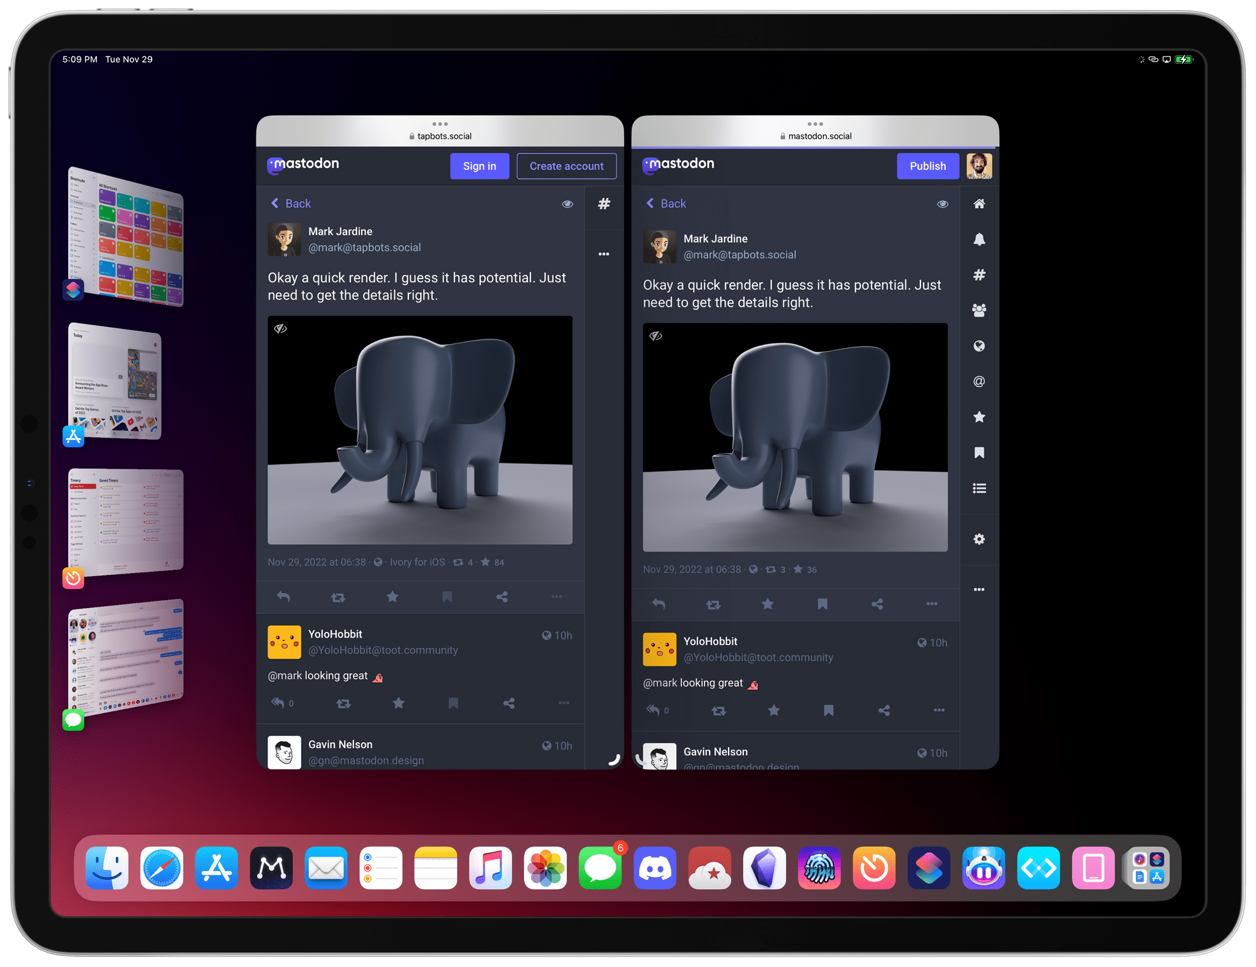Hide elephant image in tapbots.social window
The height and width of the screenshot is (967, 1256).
coord(280,329)
